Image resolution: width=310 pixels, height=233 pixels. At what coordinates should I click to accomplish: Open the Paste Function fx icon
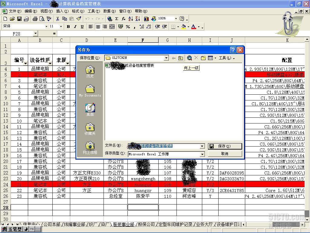124,19
